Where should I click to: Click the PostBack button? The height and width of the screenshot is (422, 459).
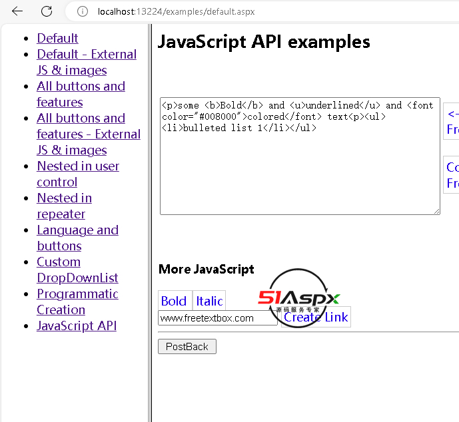click(x=187, y=347)
